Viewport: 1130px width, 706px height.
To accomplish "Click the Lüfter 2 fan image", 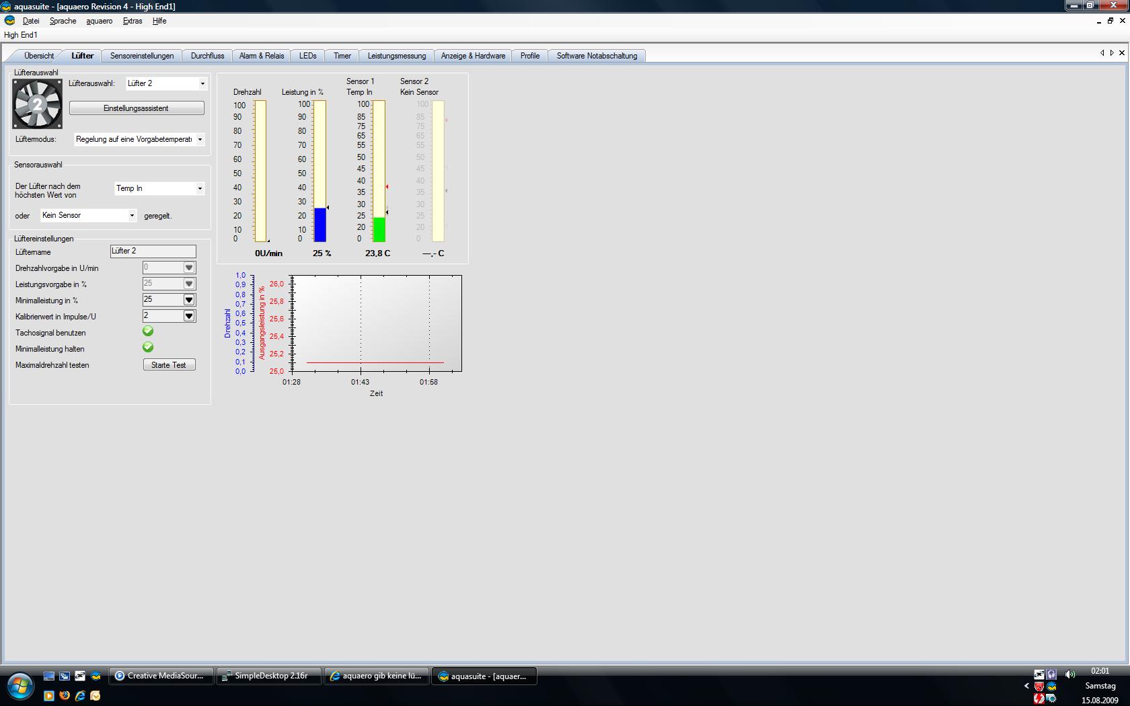I will 38,104.
